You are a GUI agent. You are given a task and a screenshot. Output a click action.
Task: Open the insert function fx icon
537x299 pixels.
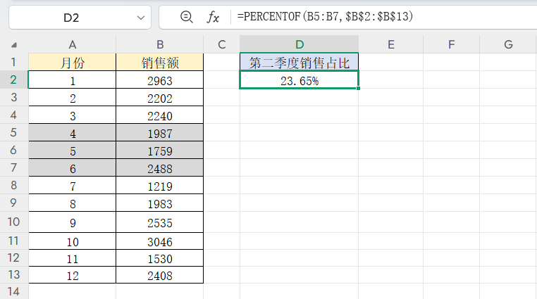[x=213, y=17]
